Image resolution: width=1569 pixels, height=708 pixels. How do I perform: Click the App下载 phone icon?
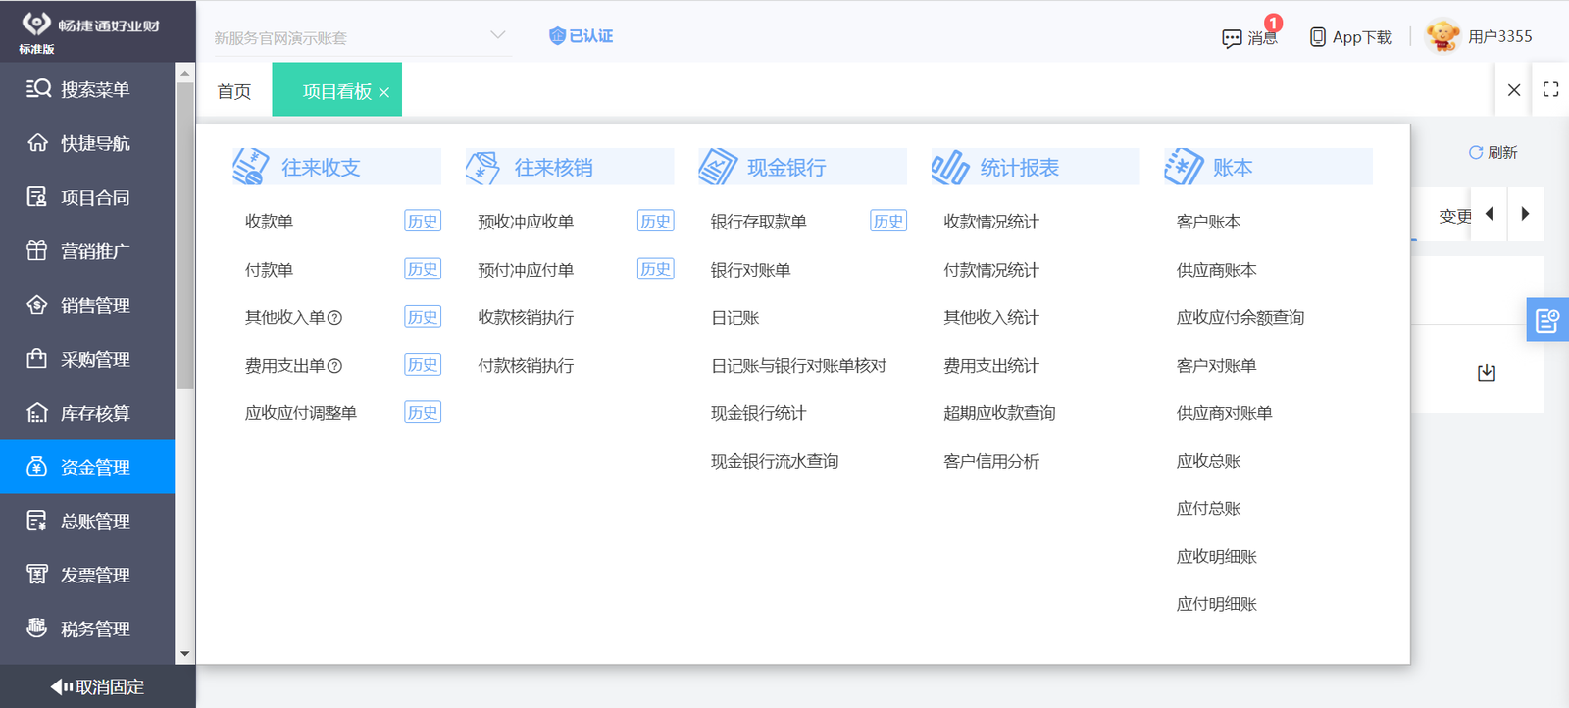[x=1318, y=37]
